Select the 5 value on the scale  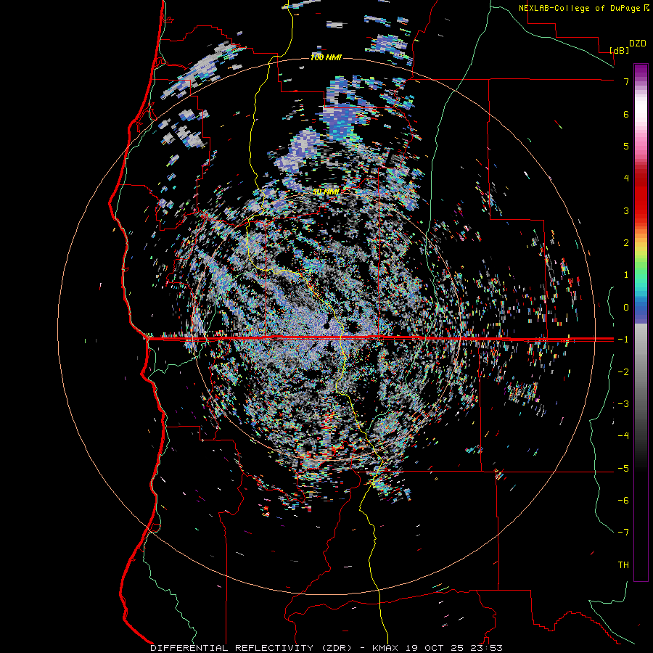coord(626,146)
